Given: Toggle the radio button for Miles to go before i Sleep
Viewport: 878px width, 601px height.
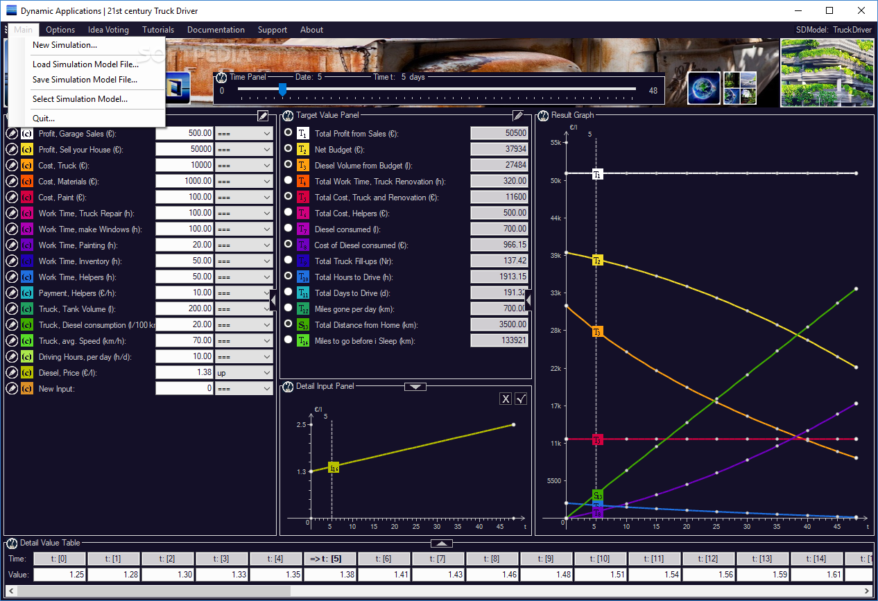Looking at the screenshot, I should [288, 340].
